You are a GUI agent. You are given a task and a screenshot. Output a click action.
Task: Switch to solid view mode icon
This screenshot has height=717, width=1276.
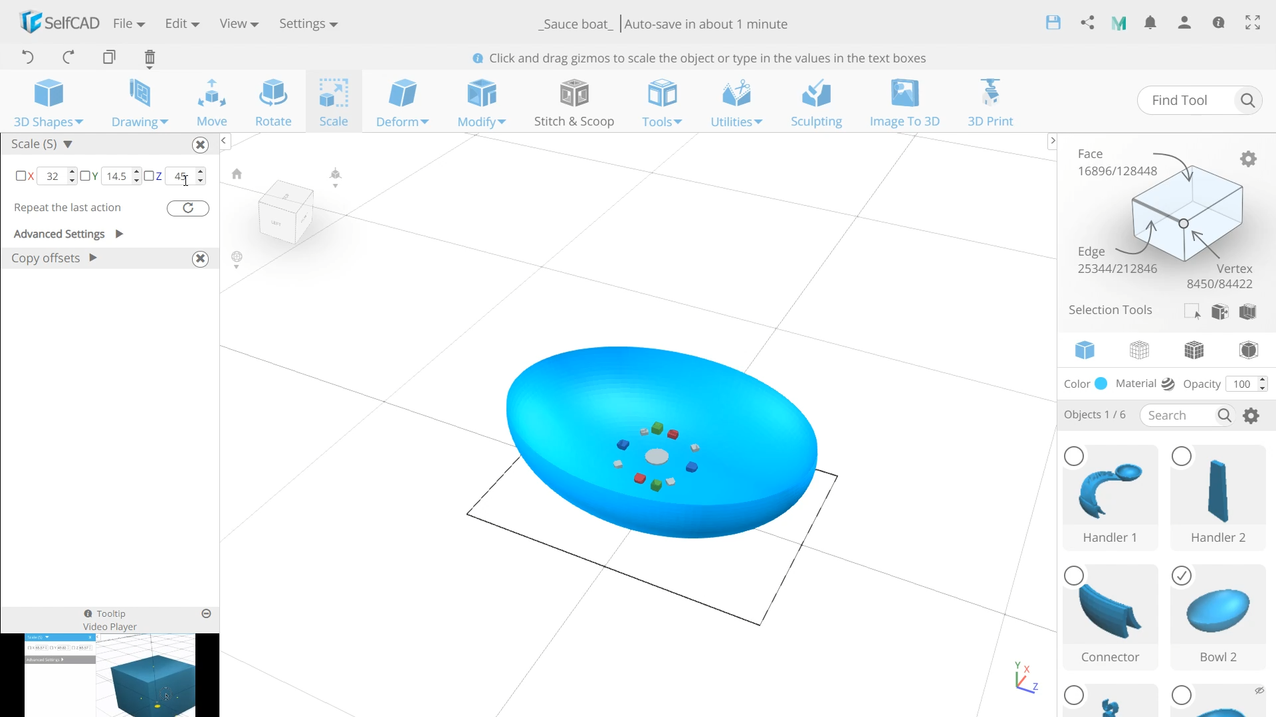(1085, 350)
